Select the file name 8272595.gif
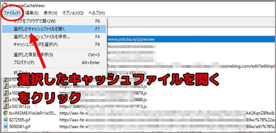276x133 pixels. click(19, 120)
